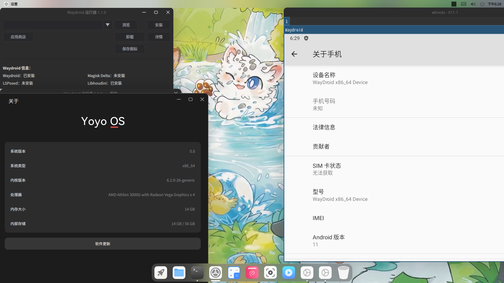Click the 设置 app icon in top-left panel
This screenshot has height=283, width=504.
tap(6, 4)
